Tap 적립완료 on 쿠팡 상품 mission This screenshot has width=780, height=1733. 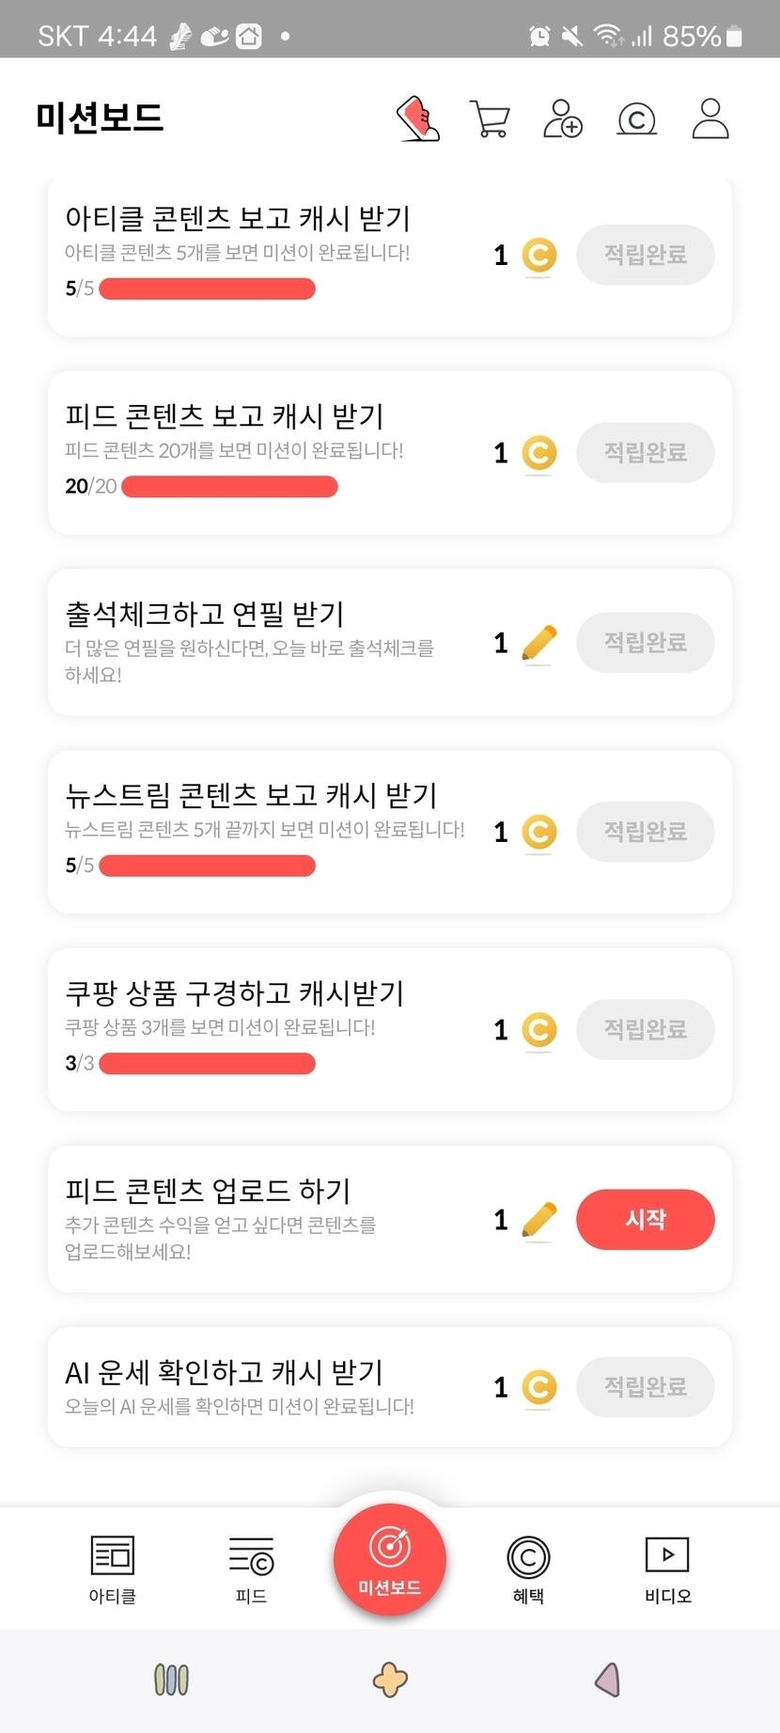point(646,1030)
